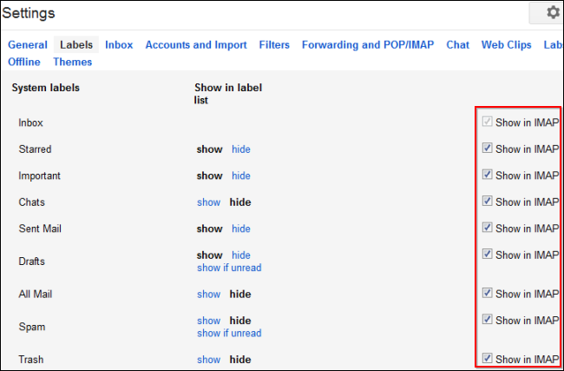
Task: Switch to the General tab
Action: (x=28, y=44)
